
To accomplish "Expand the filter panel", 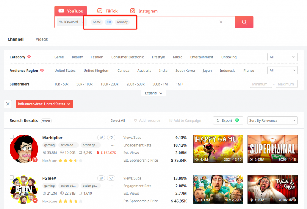I will (154, 93).
